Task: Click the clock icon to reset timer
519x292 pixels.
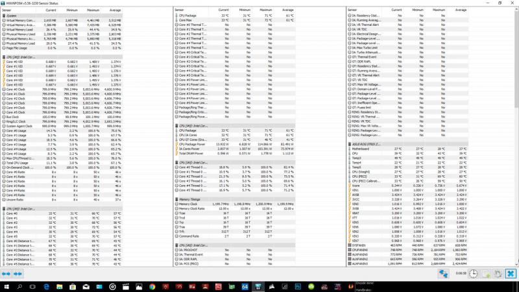Action: (473, 274)
